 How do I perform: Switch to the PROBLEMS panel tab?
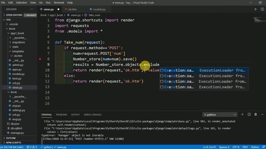click(x=62, y=115)
